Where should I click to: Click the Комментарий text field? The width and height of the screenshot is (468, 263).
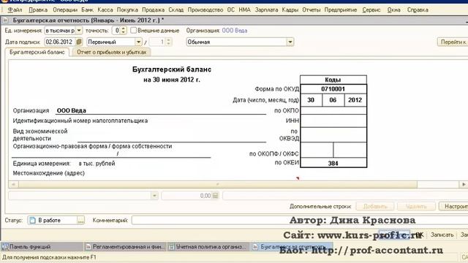[300, 221]
